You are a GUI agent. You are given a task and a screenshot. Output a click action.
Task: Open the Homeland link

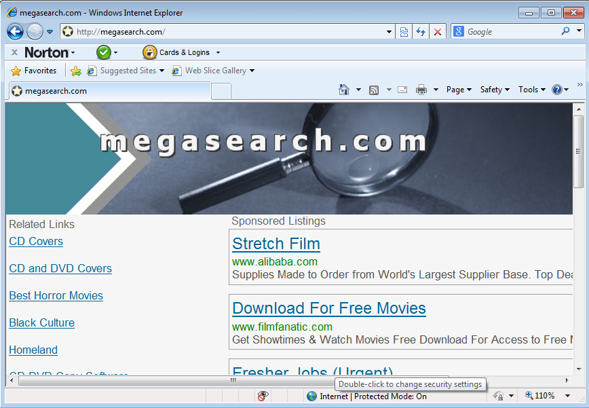pyautogui.click(x=33, y=350)
